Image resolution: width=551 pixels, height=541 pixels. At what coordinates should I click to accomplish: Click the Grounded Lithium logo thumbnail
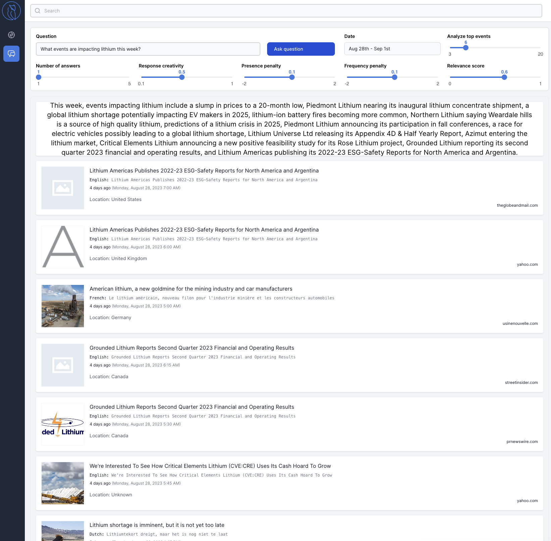coord(63,424)
